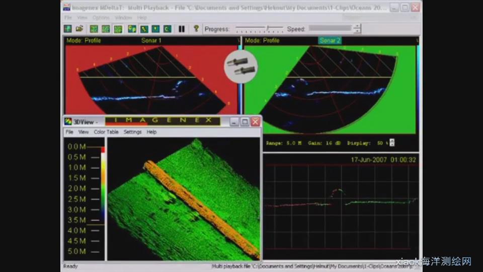This screenshot has height=272, width=483.
Task: Select the Sonar 1 label
Action: [x=151, y=40]
